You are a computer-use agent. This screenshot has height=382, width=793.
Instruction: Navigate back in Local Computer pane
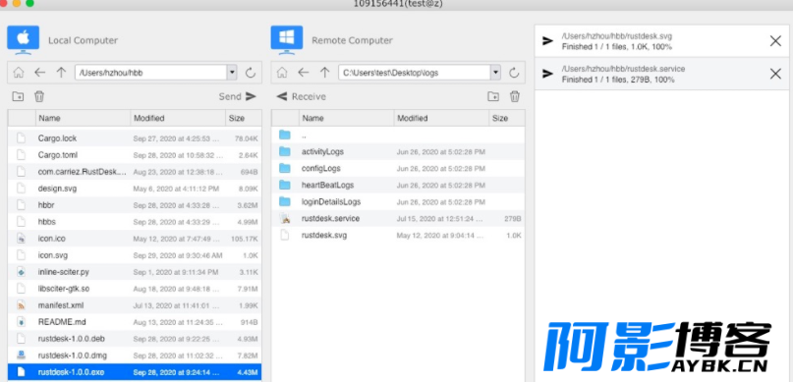point(40,73)
